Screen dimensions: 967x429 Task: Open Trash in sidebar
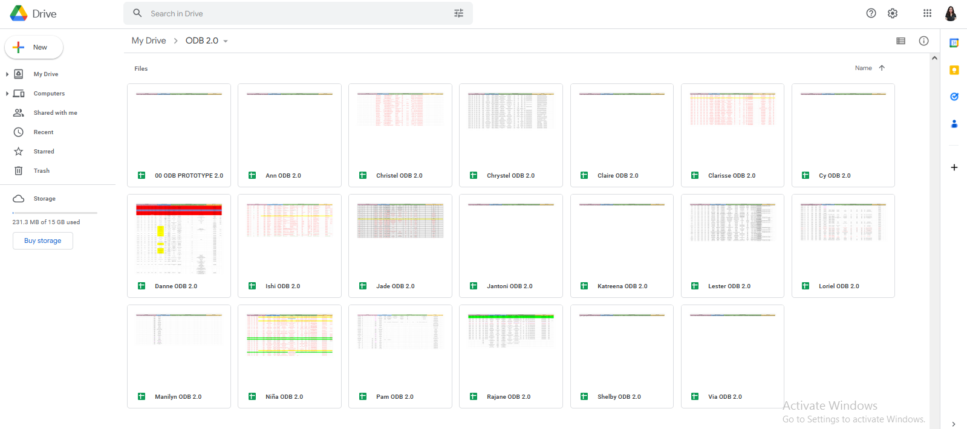42,171
